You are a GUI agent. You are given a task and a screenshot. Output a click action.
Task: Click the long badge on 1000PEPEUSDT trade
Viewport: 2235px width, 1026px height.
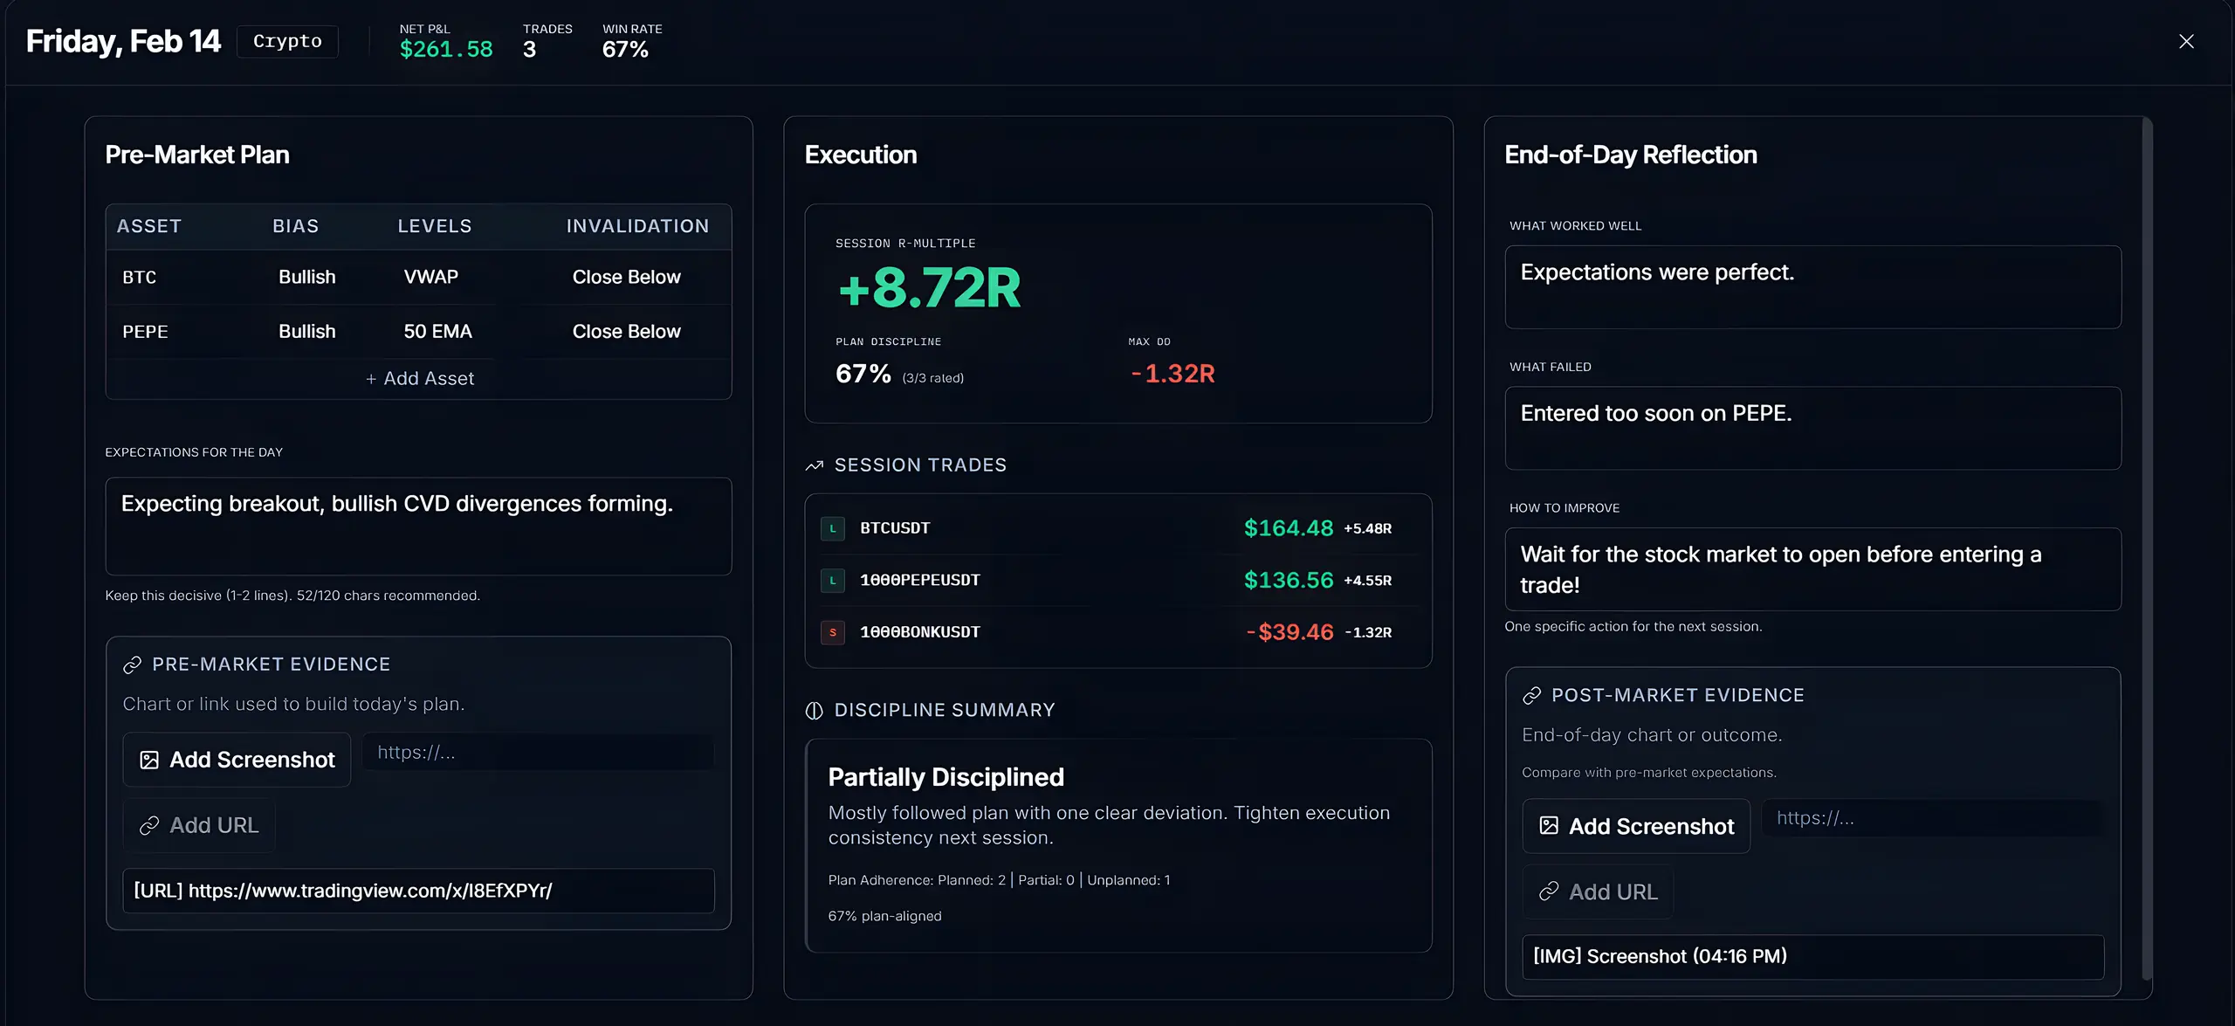tap(833, 581)
